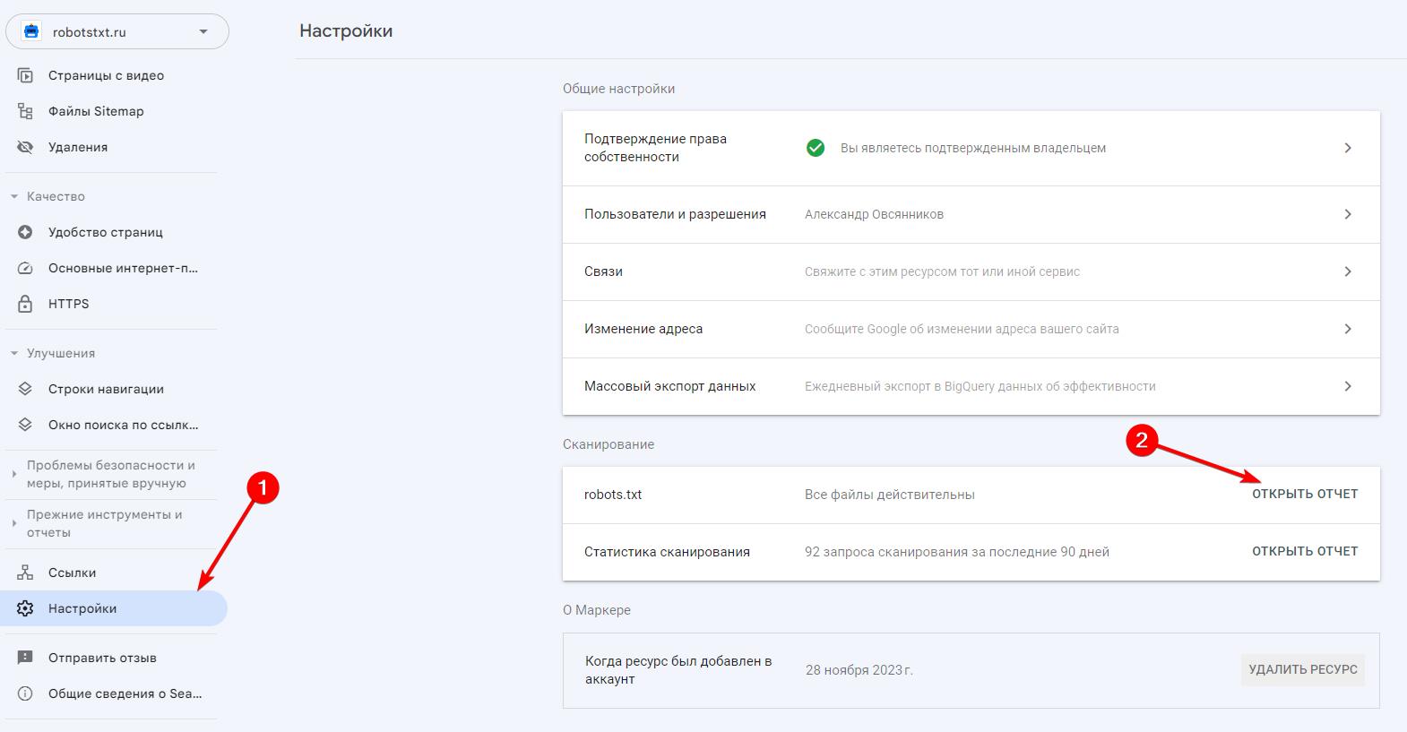Viewport: 1407px width, 732px height.
Task: Click the Настройки page heading
Action: tap(346, 30)
